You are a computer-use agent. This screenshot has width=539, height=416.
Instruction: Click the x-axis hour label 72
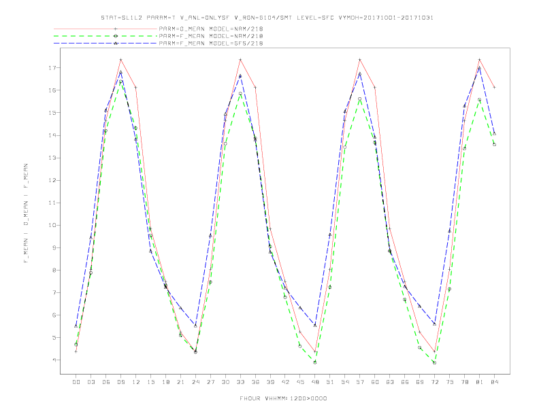coord(434,382)
